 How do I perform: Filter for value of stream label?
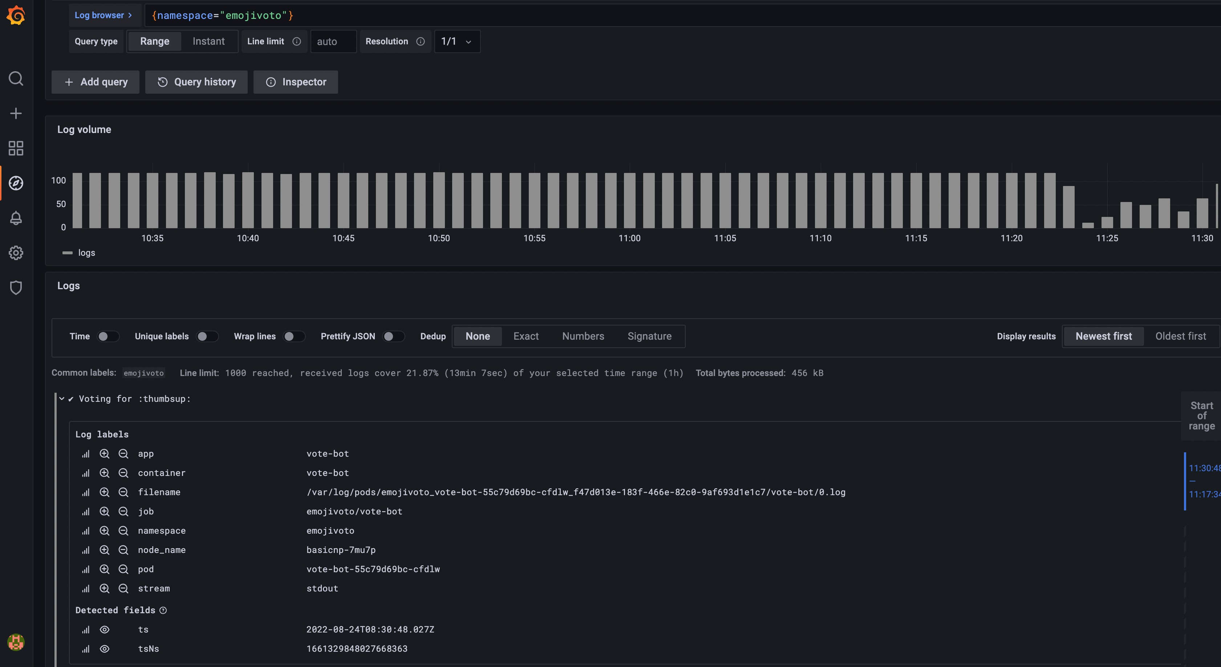[x=104, y=588]
